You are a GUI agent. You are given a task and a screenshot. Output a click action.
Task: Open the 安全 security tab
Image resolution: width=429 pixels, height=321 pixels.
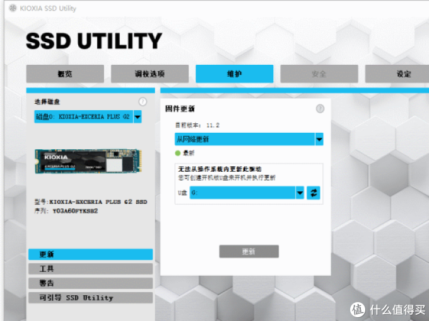pyautogui.click(x=319, y=74)
